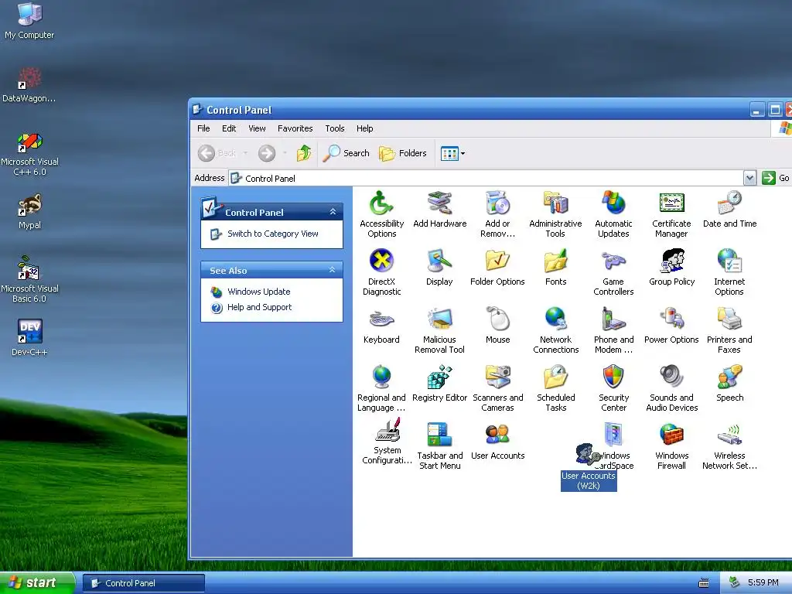Viewport: 792px width, 594px height.
Task: Select Registry Editor icon
Action: 439,384
